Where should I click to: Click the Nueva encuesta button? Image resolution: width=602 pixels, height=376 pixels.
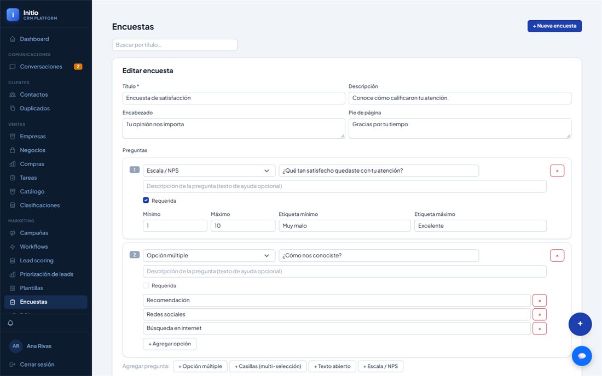554,26
